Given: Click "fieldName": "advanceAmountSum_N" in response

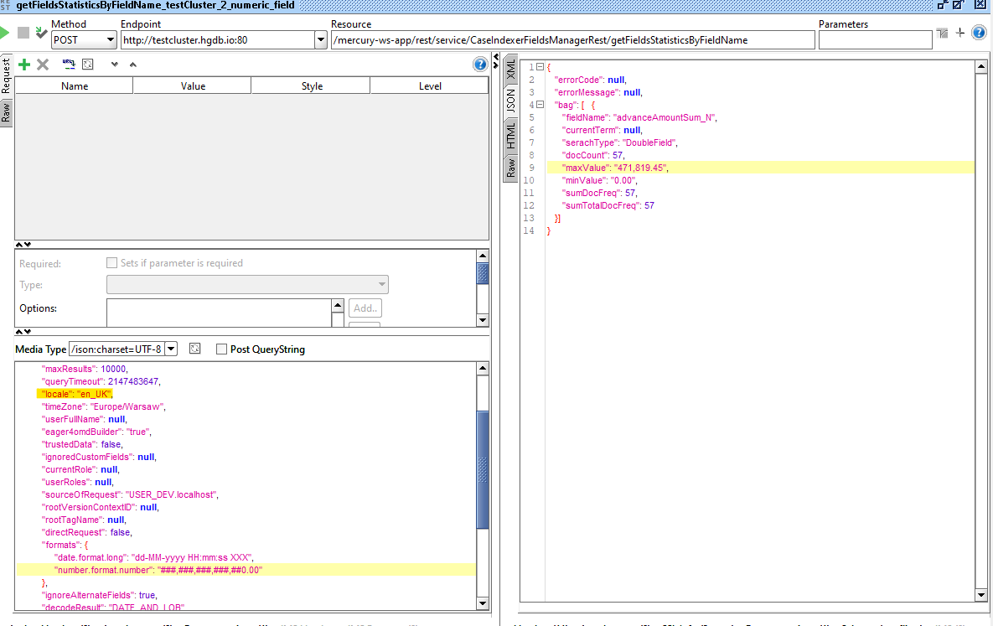Looking at the screenshot, I should coord(639,117).
